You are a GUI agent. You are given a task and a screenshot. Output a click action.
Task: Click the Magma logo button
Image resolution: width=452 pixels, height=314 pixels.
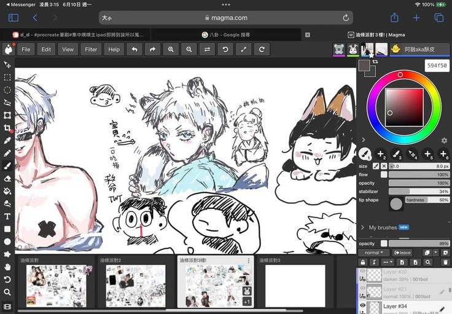[x=9, y=49]
